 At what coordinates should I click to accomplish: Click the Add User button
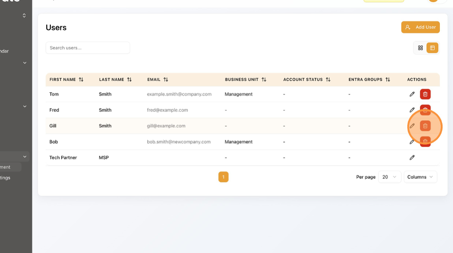[x=420, y=27]
